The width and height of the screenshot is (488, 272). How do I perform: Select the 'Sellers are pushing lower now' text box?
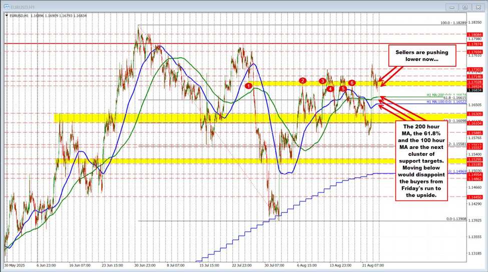pos(421,55)
